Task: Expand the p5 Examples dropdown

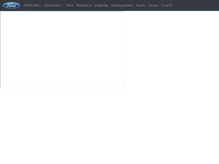Action: pos(54,5)
